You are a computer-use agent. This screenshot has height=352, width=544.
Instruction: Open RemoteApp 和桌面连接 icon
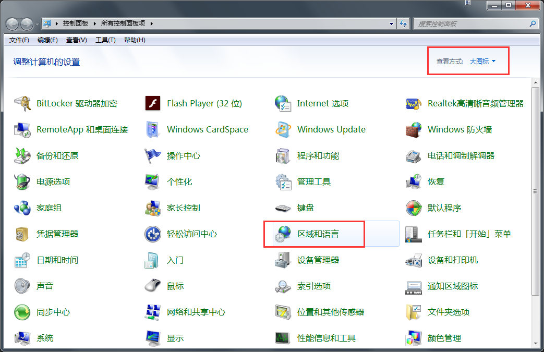click(22, 129)
